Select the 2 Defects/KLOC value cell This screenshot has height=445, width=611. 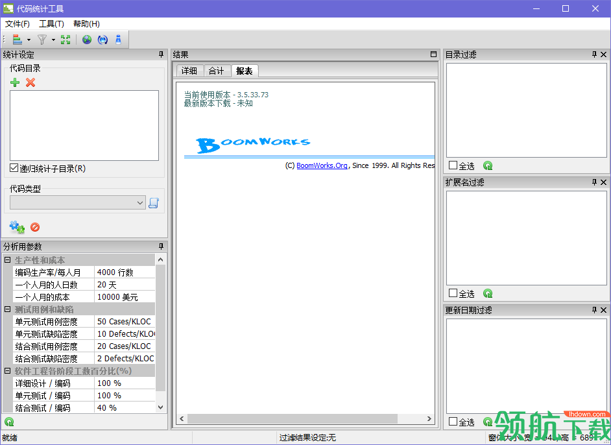(125, 359)
